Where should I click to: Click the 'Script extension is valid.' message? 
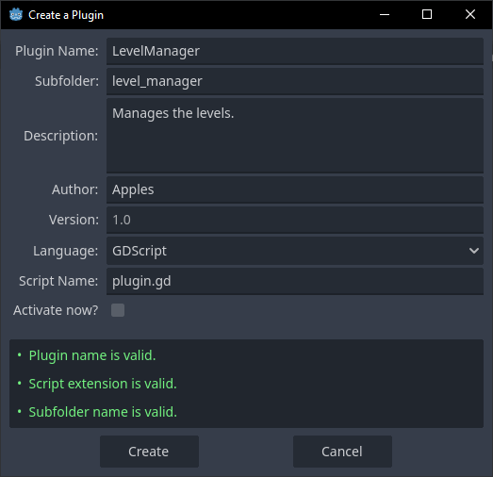point(103,384)
